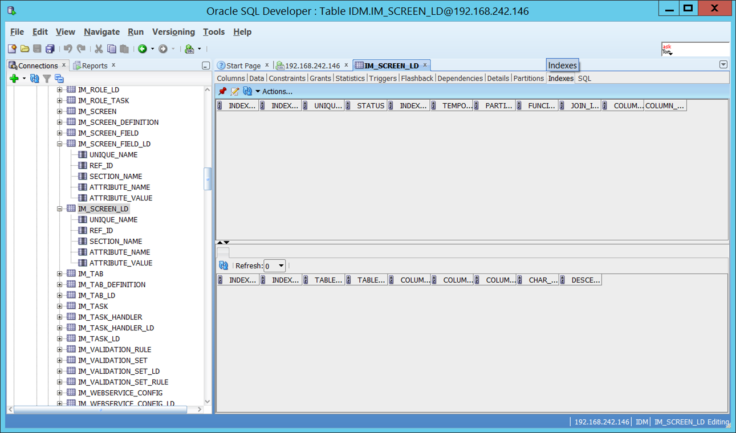The height and width of the screenshot is (433, 736).
Task: Minimize the Connections panel
Action: coord(206,66)
